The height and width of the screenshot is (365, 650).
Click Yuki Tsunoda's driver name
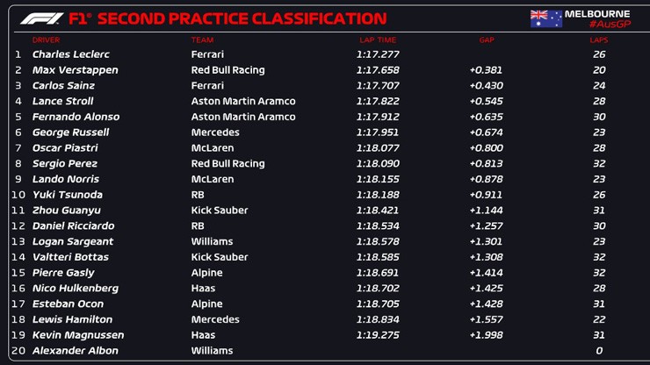click(67, 195)
